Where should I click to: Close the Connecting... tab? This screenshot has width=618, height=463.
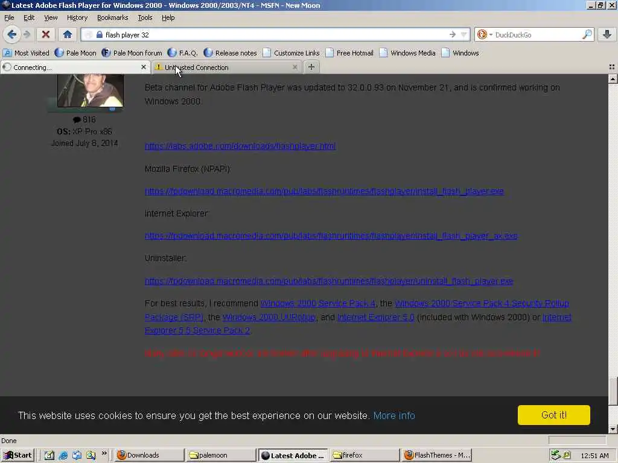[x=144, y=68]
